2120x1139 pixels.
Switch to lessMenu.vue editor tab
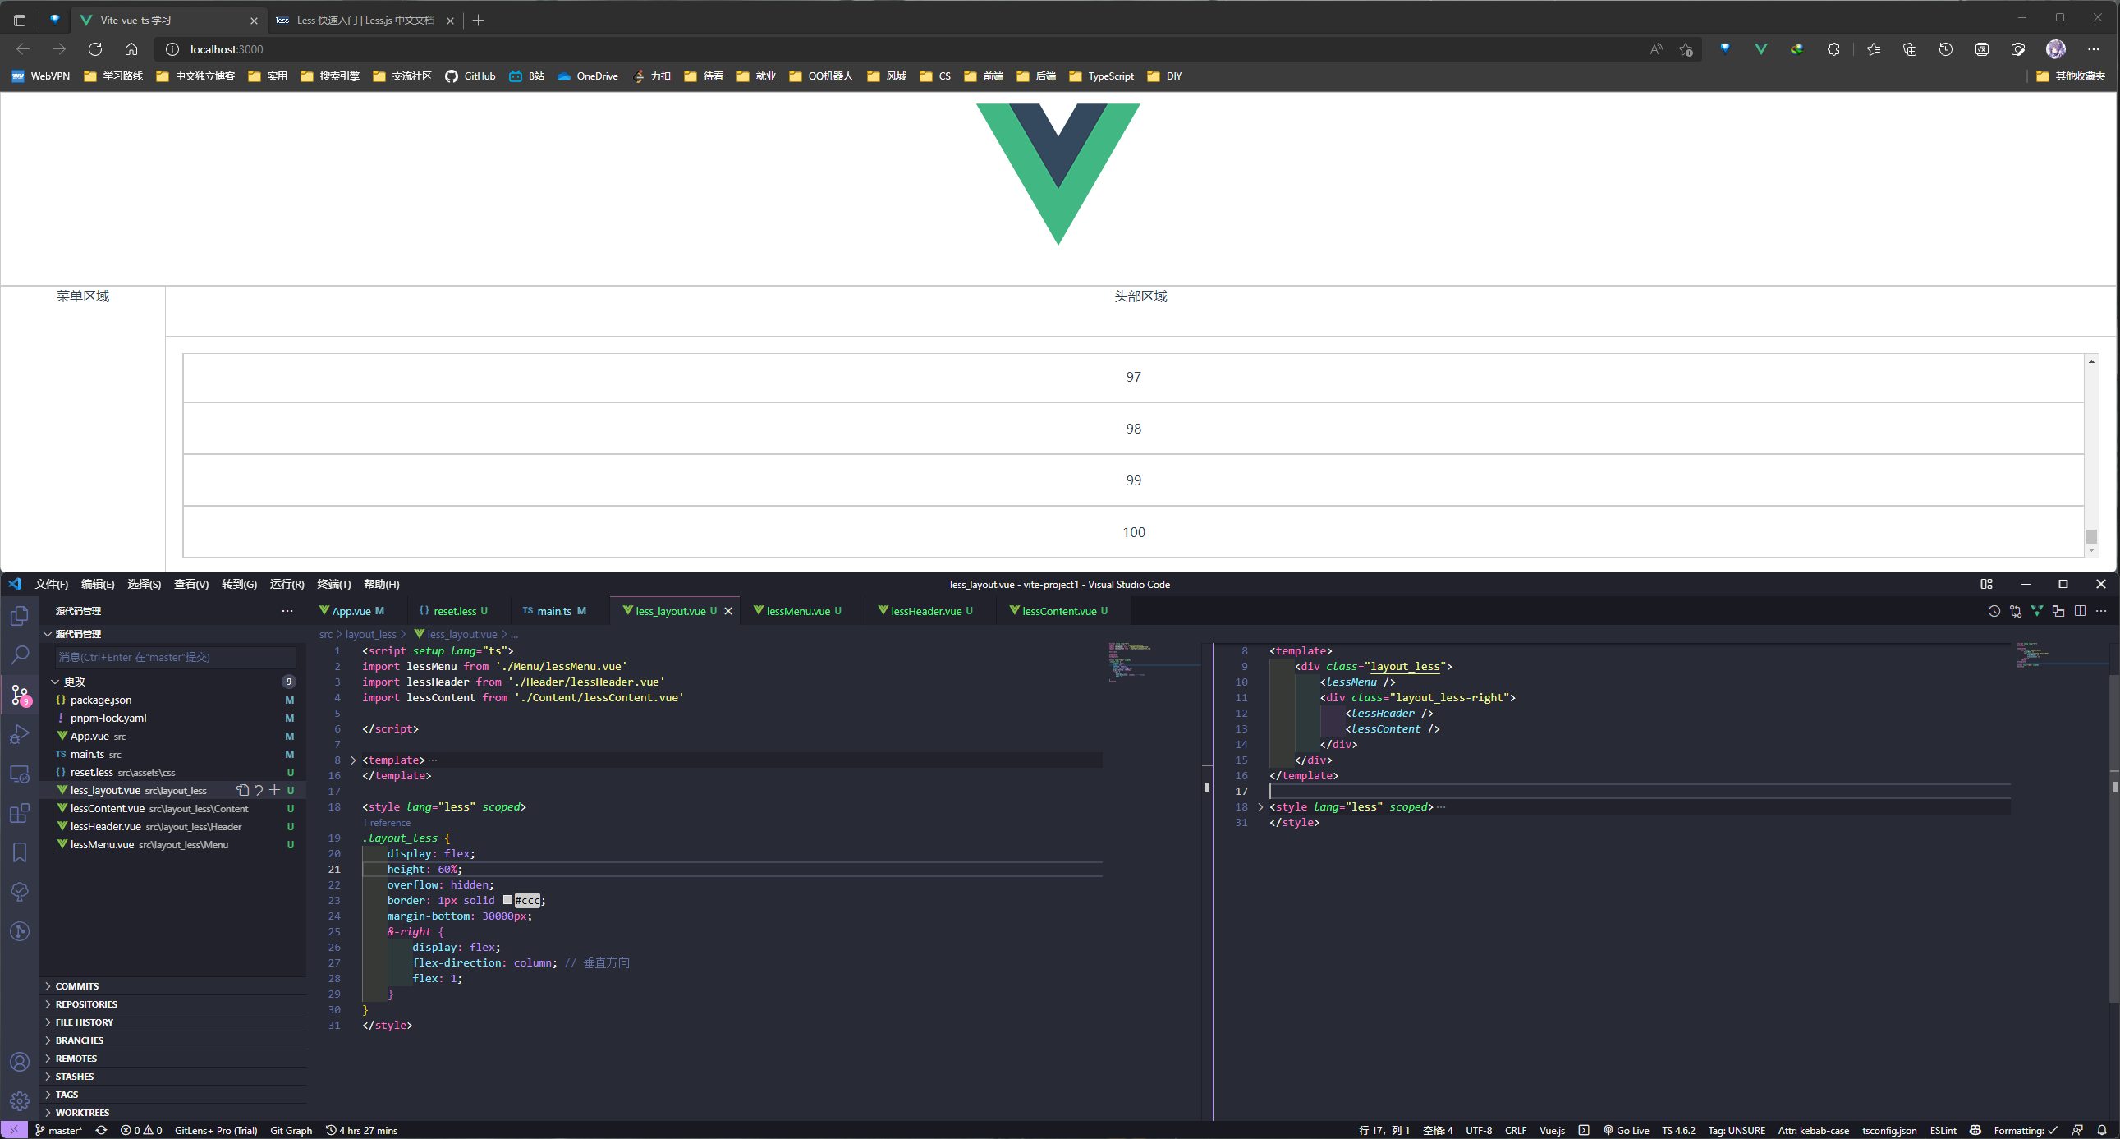pyautogui.click(x=797, y=611)
